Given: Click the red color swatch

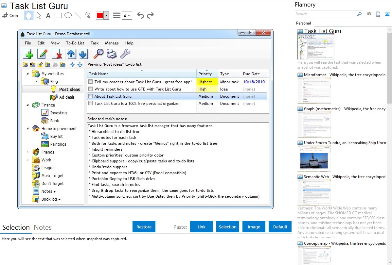Looking at the screenshot, I should point(100,15).
